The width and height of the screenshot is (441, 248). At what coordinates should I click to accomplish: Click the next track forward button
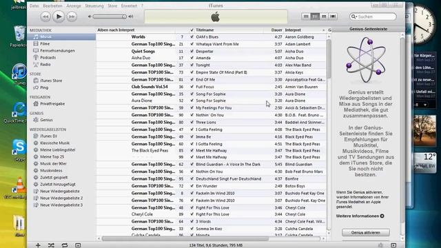pyautogui.click(x=72, y=17)
